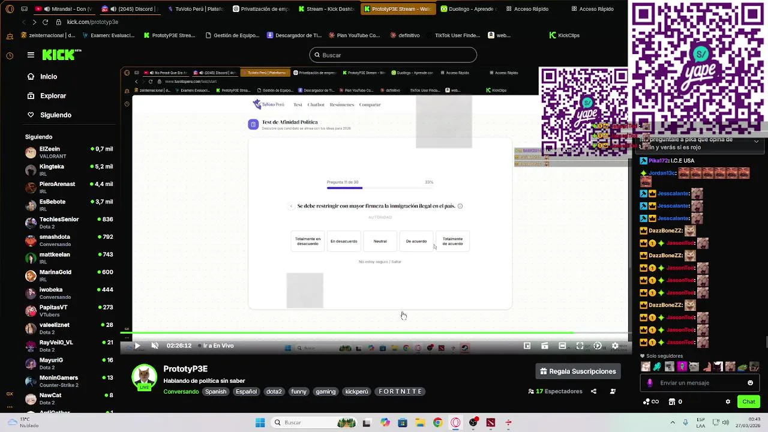Open ElZeein channel from following list
Viewport: 768px width, 432px height.
69,152
